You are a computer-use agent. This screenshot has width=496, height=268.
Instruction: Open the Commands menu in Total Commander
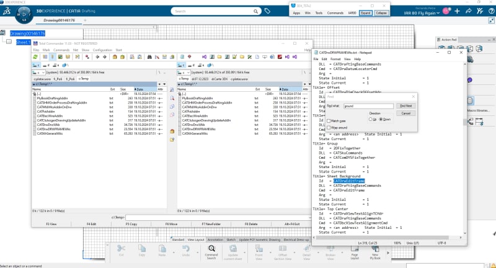[61, 50]
